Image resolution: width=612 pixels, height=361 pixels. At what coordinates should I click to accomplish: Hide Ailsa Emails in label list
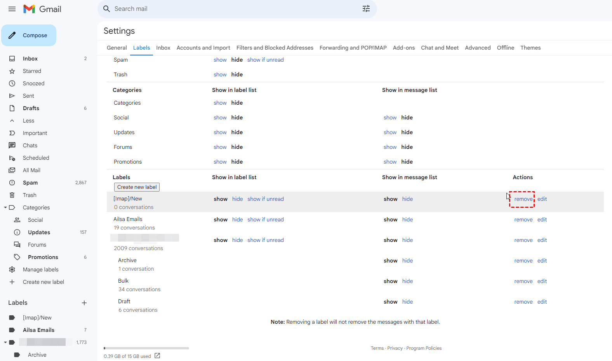pos(237,219)
